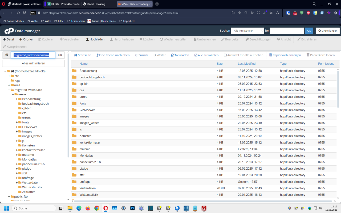The width and height of the screenshot is (341, 213).
Task: Click Alles minimieren button
Action: click(x=33, y=63)
